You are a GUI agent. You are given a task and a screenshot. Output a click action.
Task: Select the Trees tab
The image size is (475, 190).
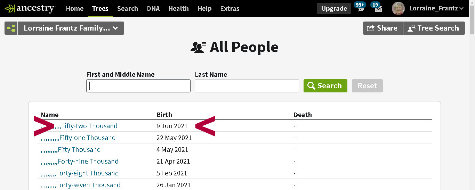pos(100,8)
